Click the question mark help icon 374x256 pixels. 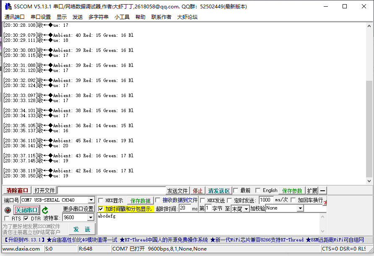[x=326, y=203]
